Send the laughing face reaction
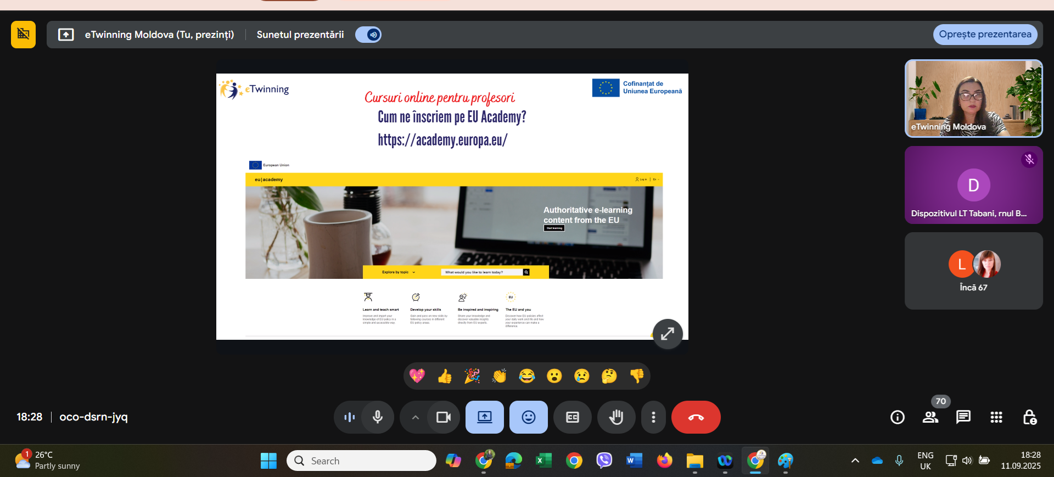Screen dimensions: 1054x477 [527, 376]
